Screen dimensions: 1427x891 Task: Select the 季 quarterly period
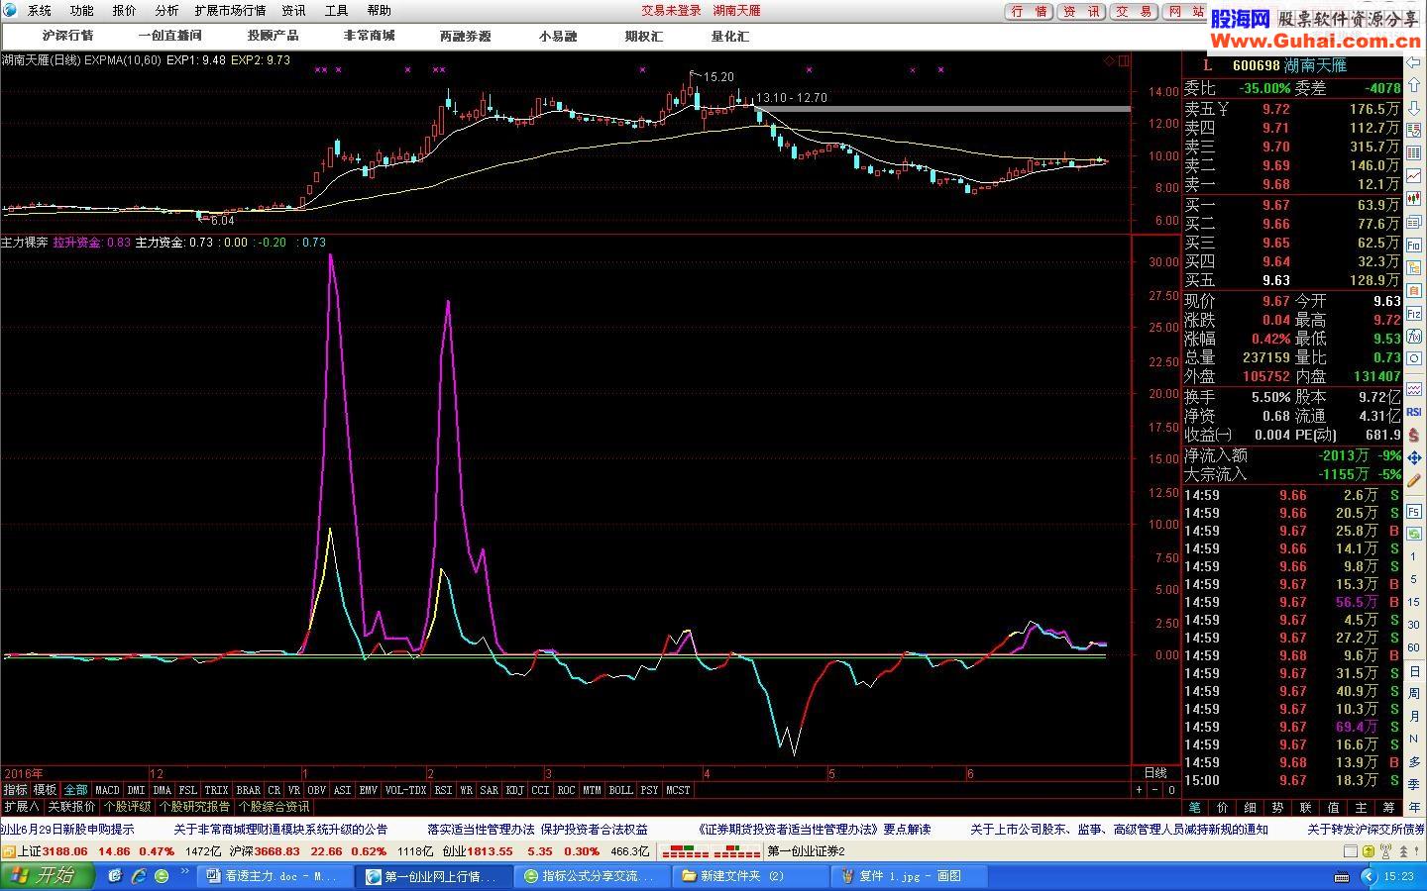1414,784
